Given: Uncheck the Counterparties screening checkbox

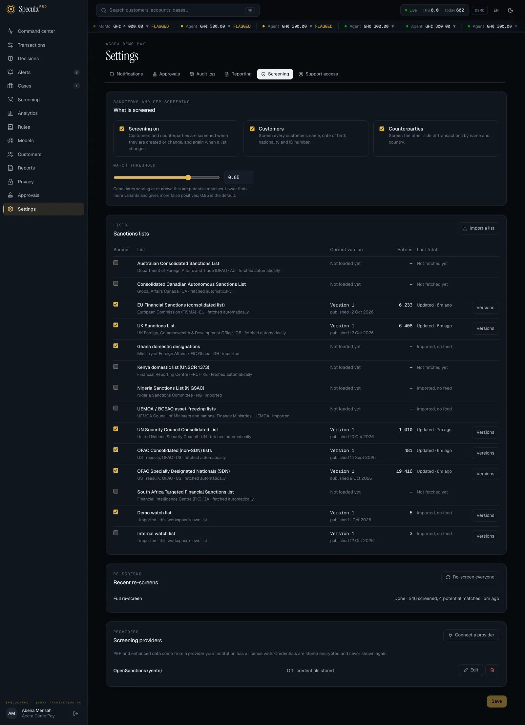Looking at the screenshot, I should [x=382, y=129].
